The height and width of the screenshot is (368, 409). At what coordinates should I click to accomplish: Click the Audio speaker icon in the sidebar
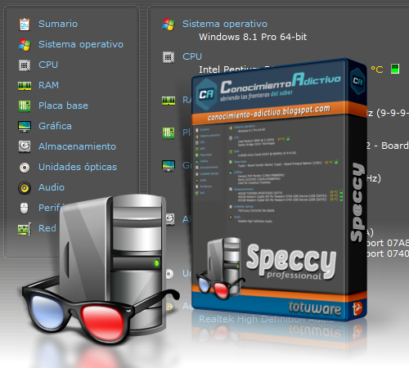[x=25, y=188]
